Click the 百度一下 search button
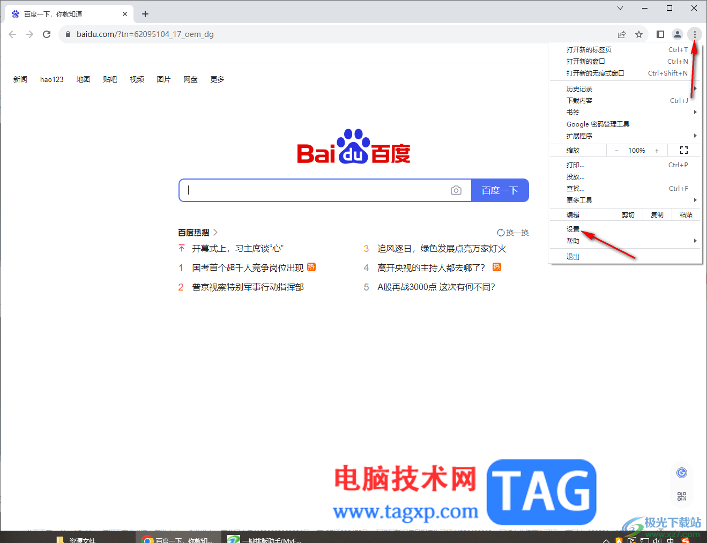This screenshot has height=543, width=707. [x=500, y=190]
